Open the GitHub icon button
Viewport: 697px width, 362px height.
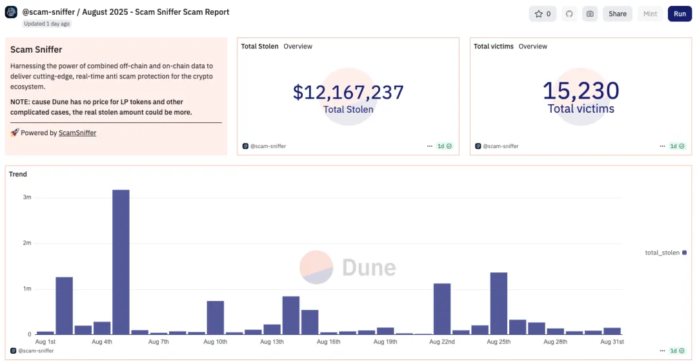(569, 14)
